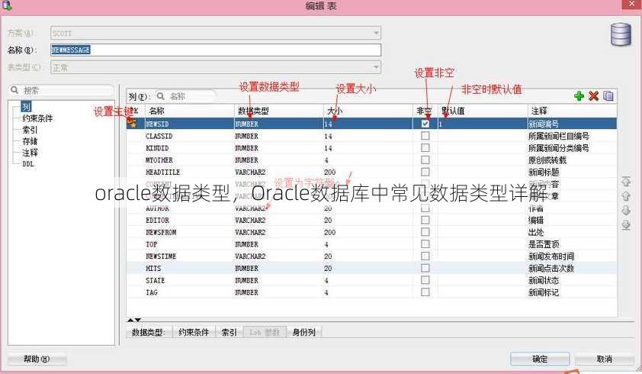Enable non-null for the TAG column
Viewport: 642px width, 374px height.
point(425,292)
